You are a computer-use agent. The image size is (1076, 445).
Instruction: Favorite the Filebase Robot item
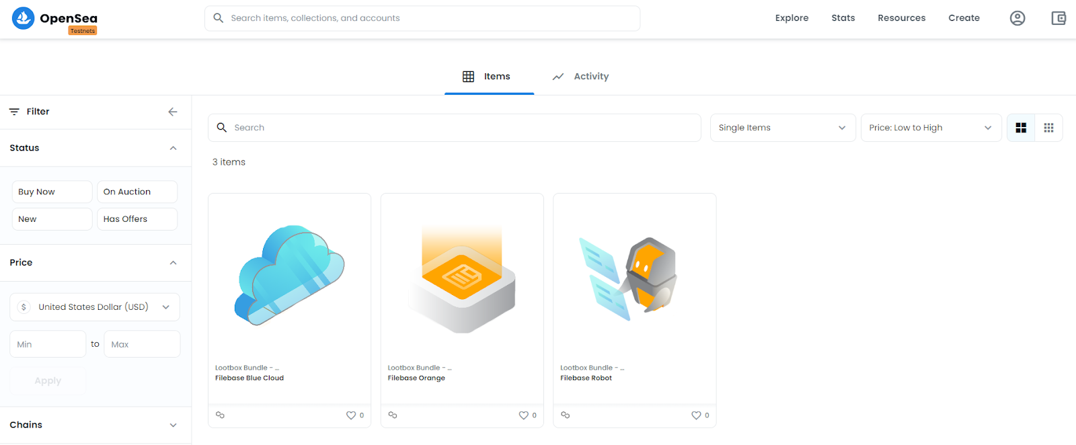click(x=696, y=415)
